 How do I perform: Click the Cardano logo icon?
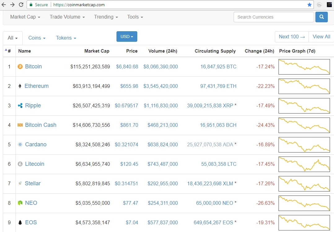click(x=20, y=144)
